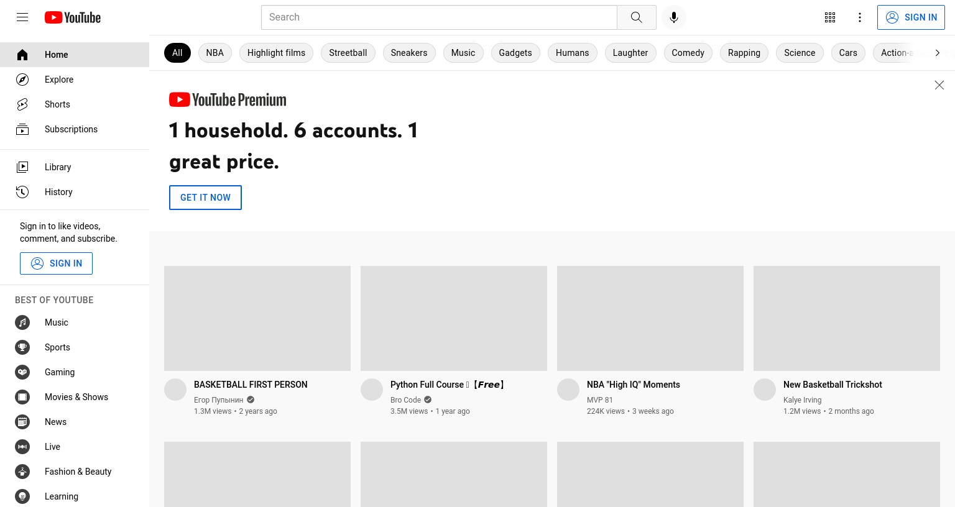Open Bro Code channel avatar
Viewport: 955px width, 507px height.
click(372, 390)
